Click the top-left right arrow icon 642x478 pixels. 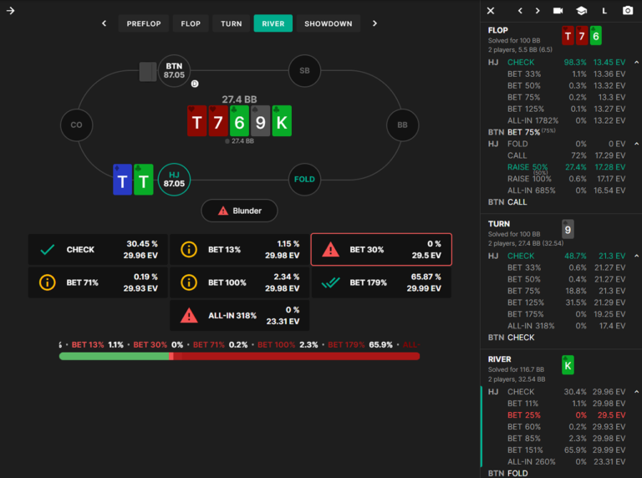[11, 11]
